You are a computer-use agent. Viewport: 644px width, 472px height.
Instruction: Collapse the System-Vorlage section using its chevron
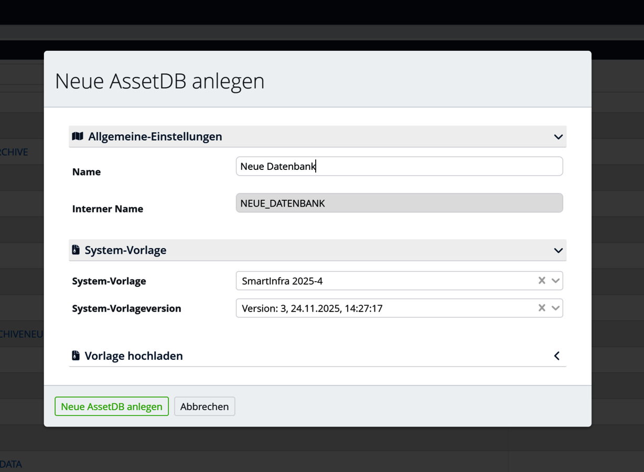click(x=558, y=251)
